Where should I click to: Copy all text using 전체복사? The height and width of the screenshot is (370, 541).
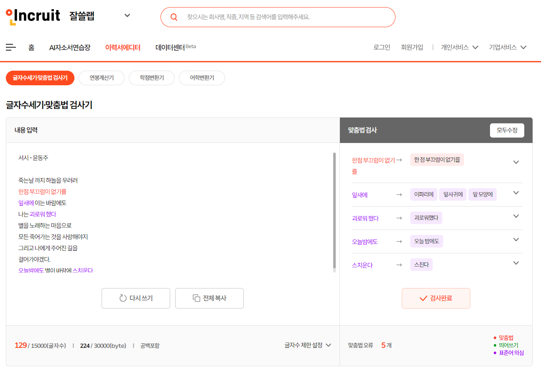209,298
